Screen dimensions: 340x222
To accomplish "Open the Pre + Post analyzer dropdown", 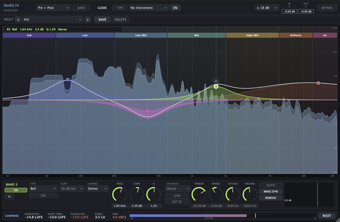I will click(53, 8).
